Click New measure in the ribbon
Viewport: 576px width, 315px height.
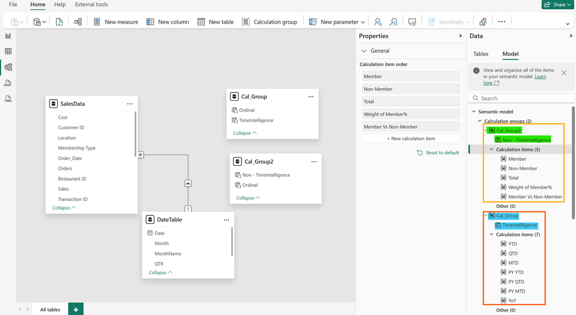click(116, 22)
